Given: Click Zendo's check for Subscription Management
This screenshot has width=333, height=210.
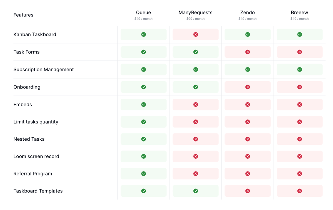Looking at the screenshot, I should [x=248, y=69].
